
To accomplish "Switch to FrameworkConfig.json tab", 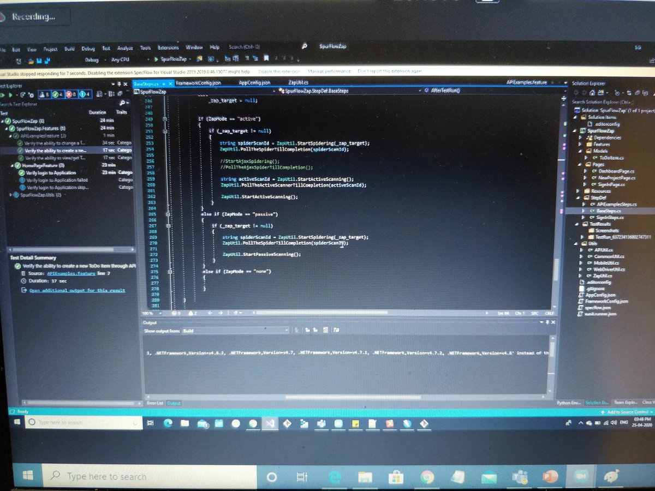I will [x=198, y=83].
